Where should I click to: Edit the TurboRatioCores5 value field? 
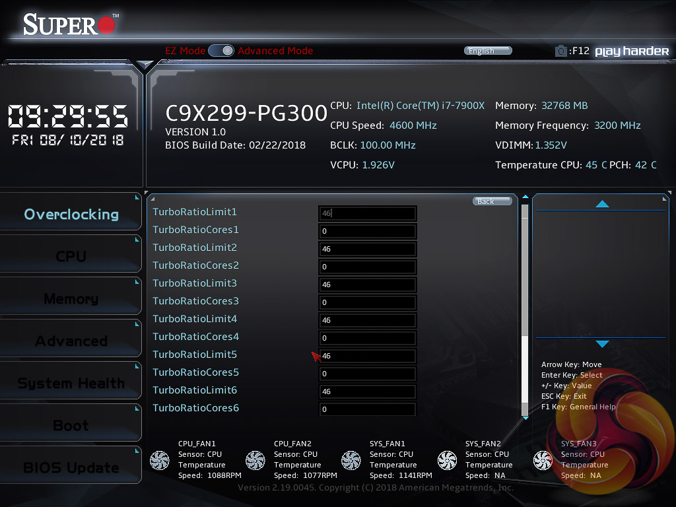click(x=367, y=374)
